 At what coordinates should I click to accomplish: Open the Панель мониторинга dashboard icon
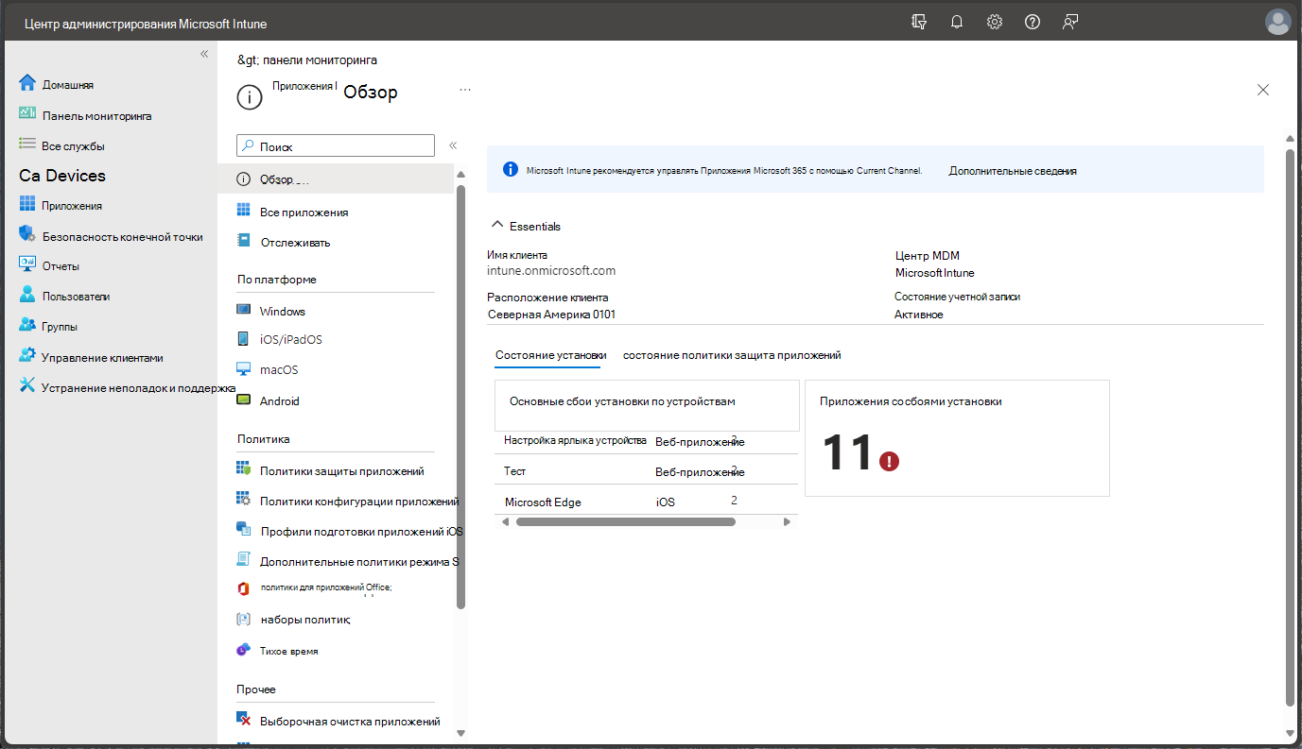pyautogui.click(x=26, y=114)
